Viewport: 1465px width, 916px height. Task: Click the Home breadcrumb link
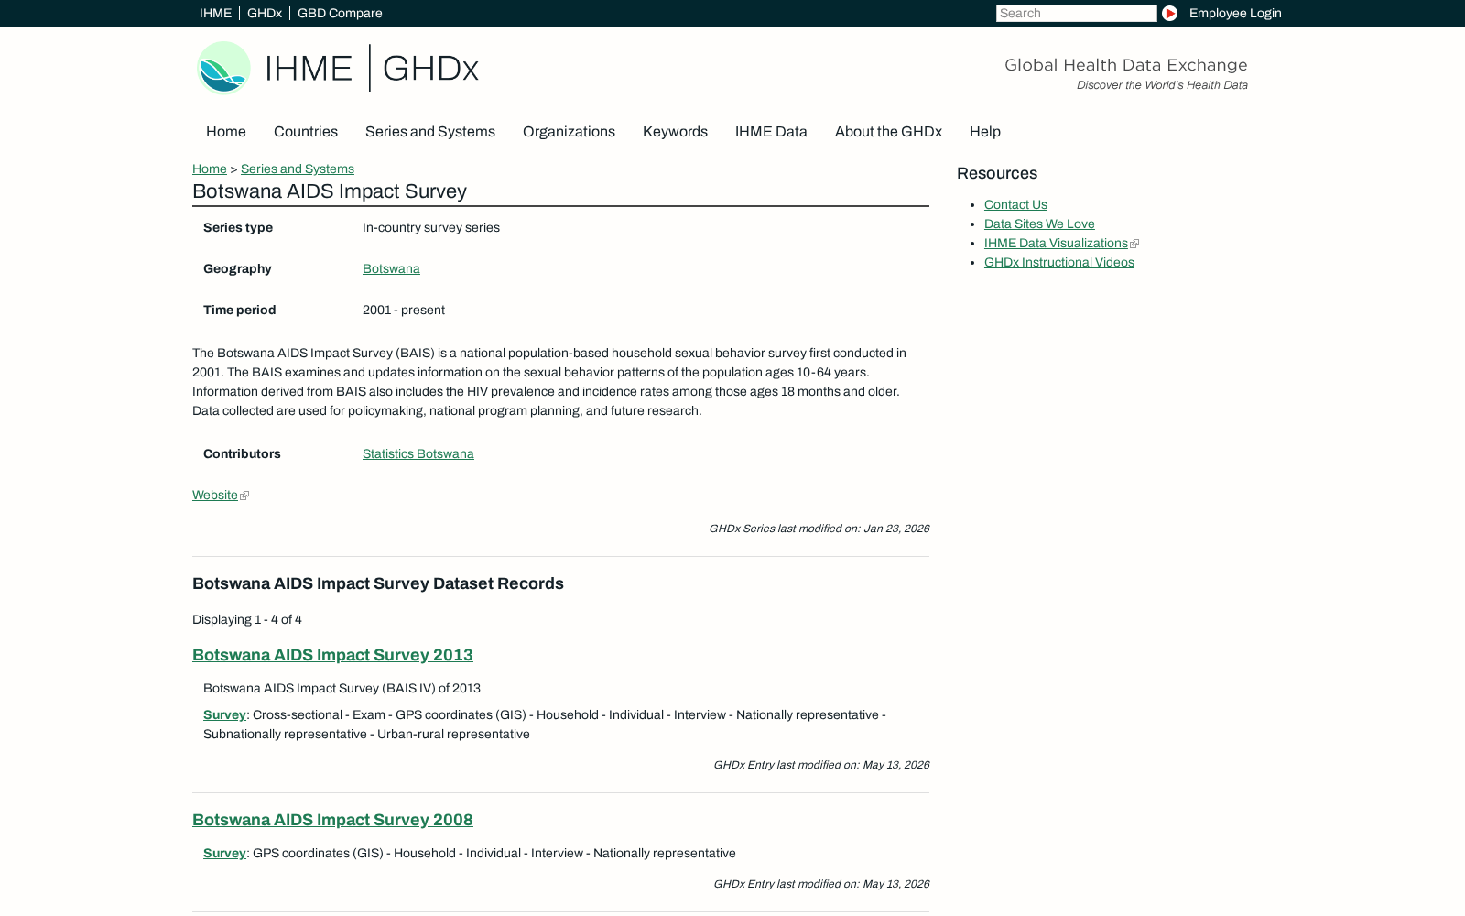210,169
